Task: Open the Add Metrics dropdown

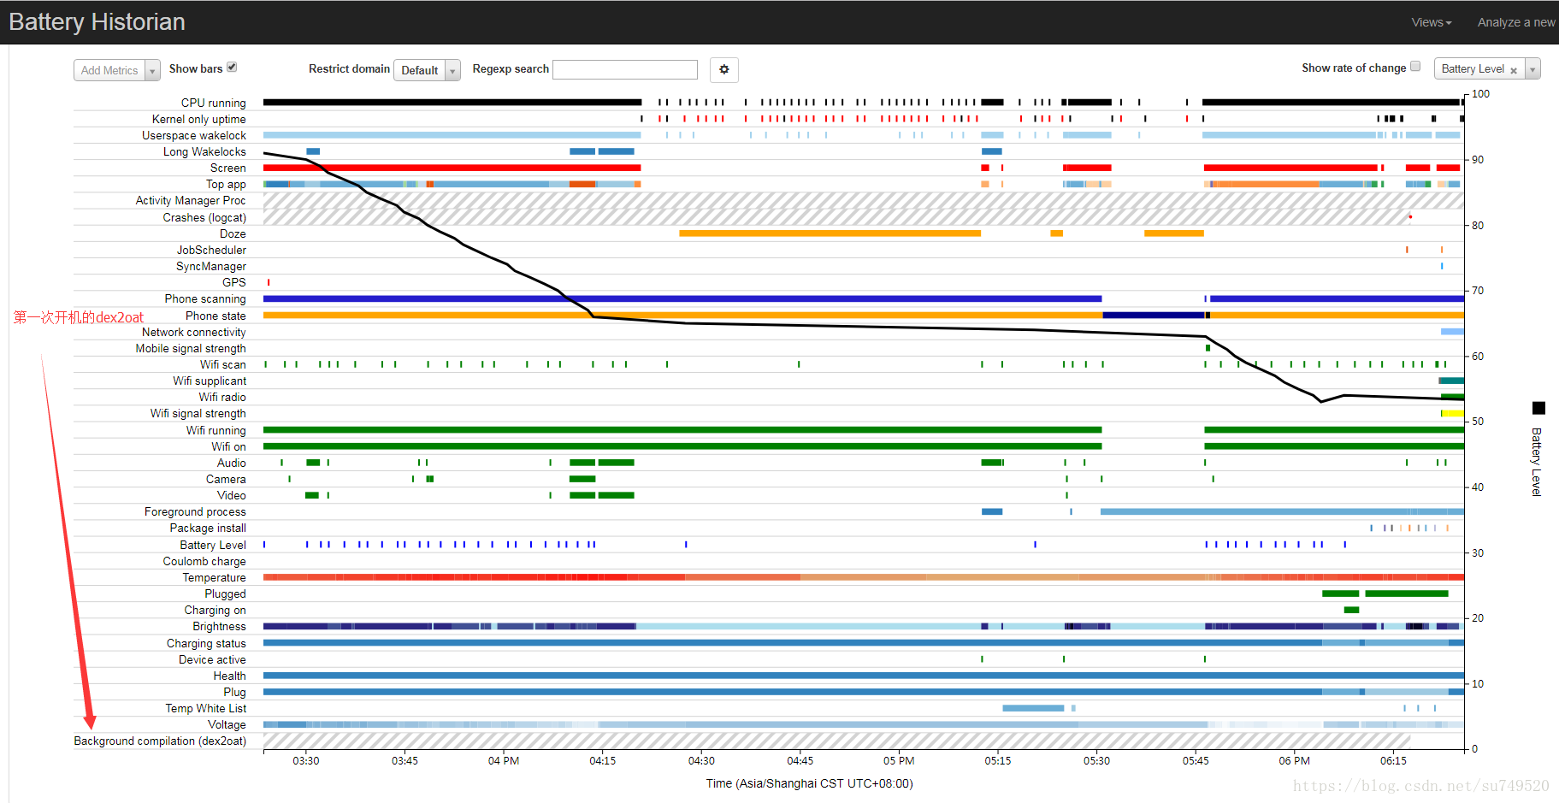Action: (x=117, y=70)
